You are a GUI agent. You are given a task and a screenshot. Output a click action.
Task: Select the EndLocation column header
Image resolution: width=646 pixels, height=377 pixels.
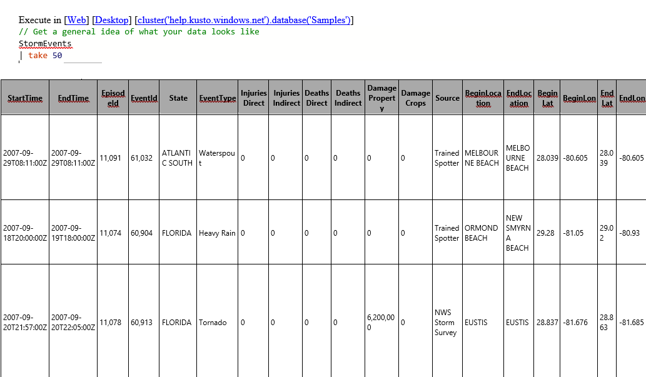[518, 98]
